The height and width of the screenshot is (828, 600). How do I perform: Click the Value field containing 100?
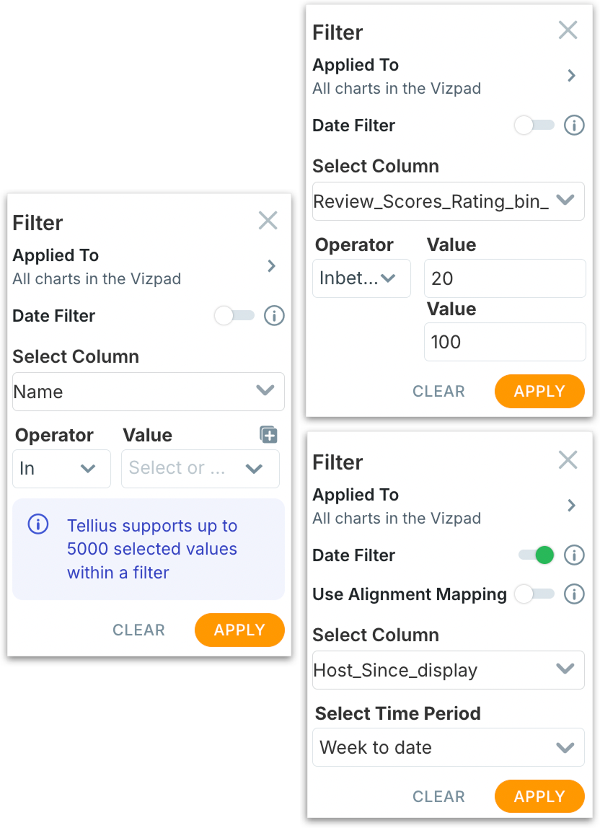click(x=505, y=342)
